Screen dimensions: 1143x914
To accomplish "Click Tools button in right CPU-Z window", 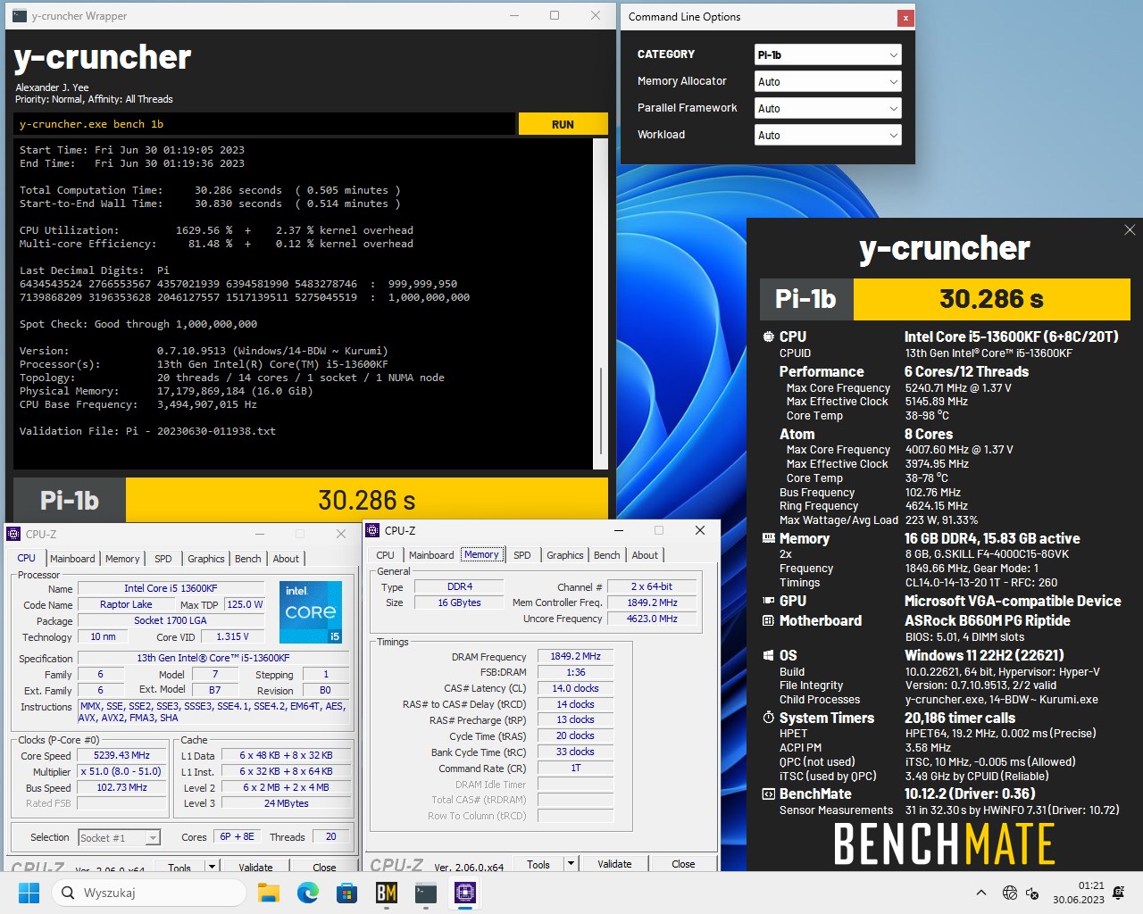I will click(x=538, y=864).
